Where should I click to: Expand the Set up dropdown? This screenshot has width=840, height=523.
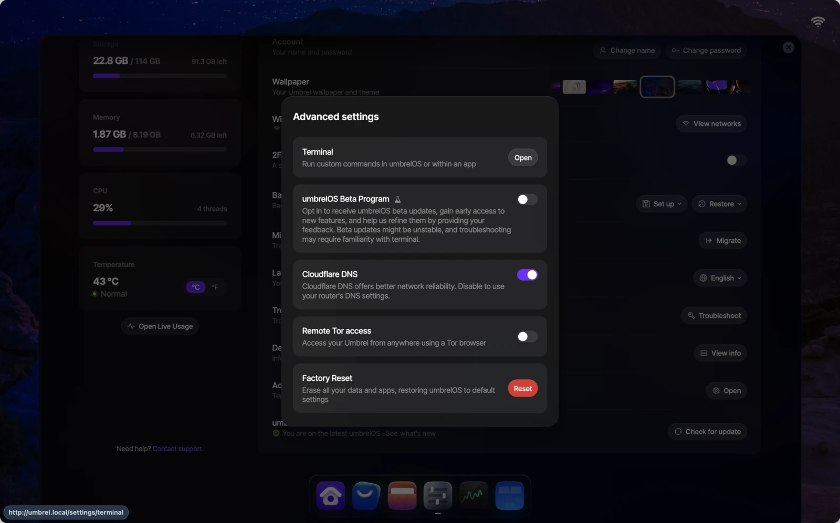click(661, 204)
